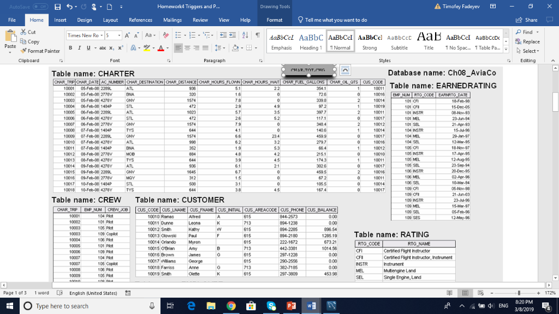Enable bullet list formatting
This screenshot has width=559, height=314.
click(178, 34)
